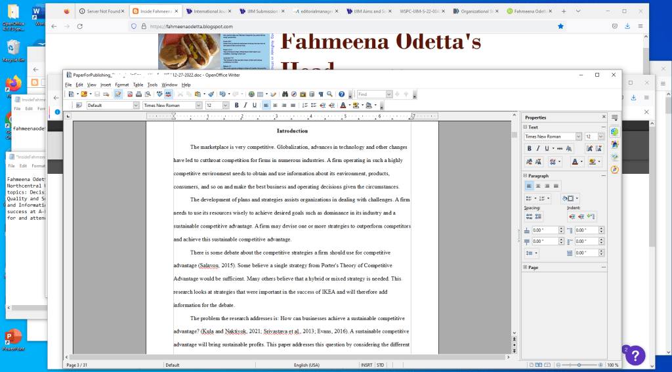
Task: Toggle Numbering in the formatting toolbar
Action: coord(304,105)
